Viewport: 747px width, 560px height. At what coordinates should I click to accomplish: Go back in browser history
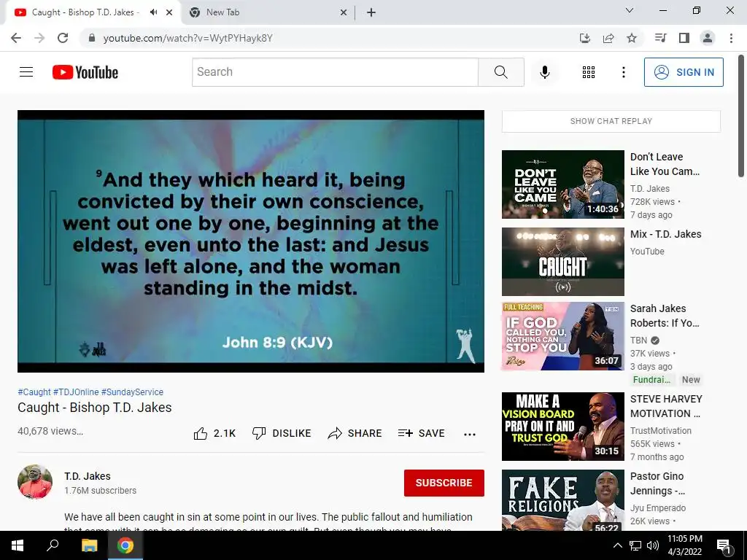[x=16, y=38]
